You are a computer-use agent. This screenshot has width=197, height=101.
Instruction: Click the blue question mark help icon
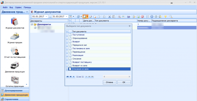pyautogui.click(x=152, y=16)
